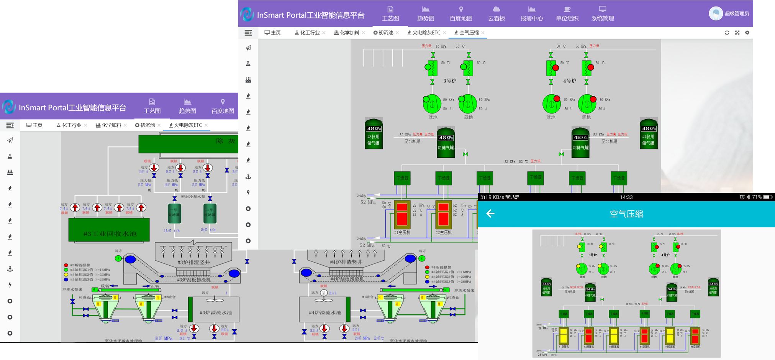Screen dimensions: 775x360
Task: Select the 空气压缩 tab
Action: (466, 33)
